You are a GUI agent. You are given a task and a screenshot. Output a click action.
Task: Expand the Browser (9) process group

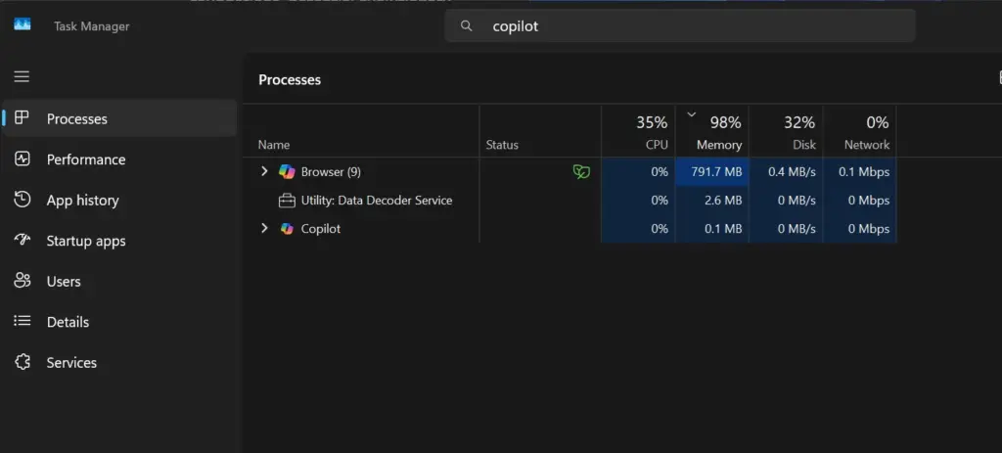[264, 171]
